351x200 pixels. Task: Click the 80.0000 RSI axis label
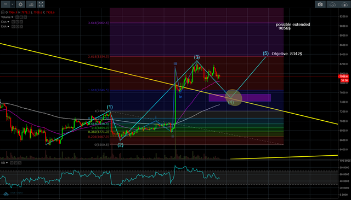tap(344, 167)
